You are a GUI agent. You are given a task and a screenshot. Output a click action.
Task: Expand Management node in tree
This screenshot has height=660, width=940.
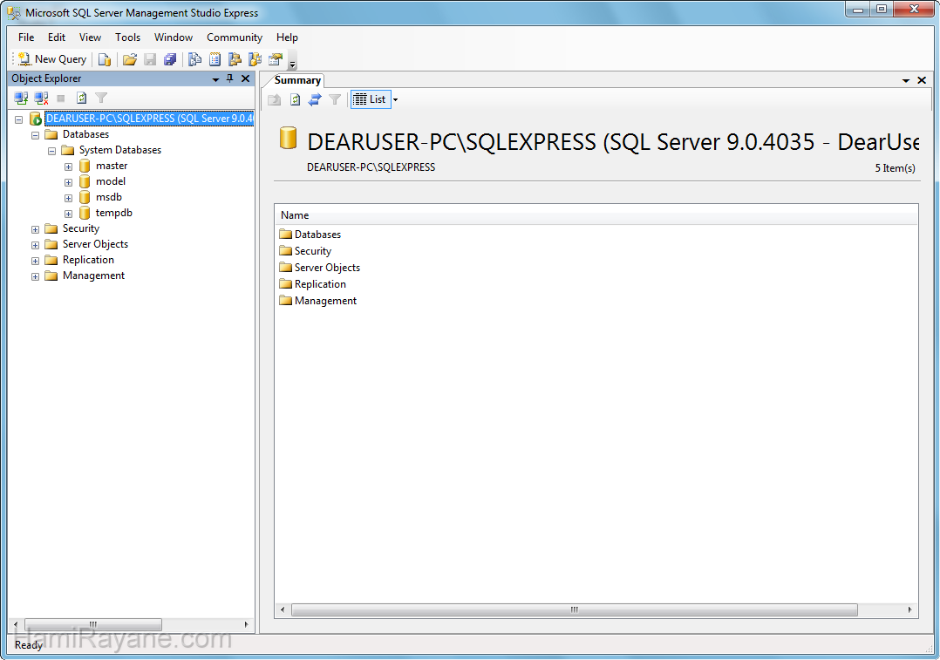pos(36,276)
